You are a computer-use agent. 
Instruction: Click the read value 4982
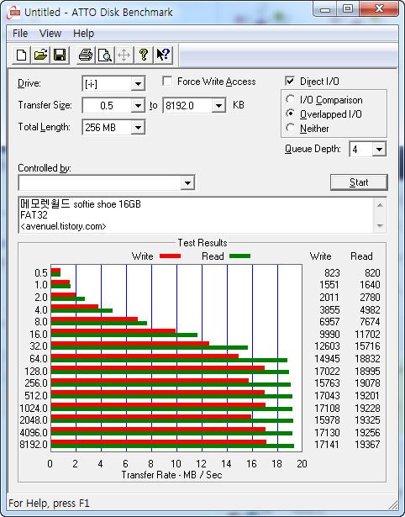coord(370,310)
